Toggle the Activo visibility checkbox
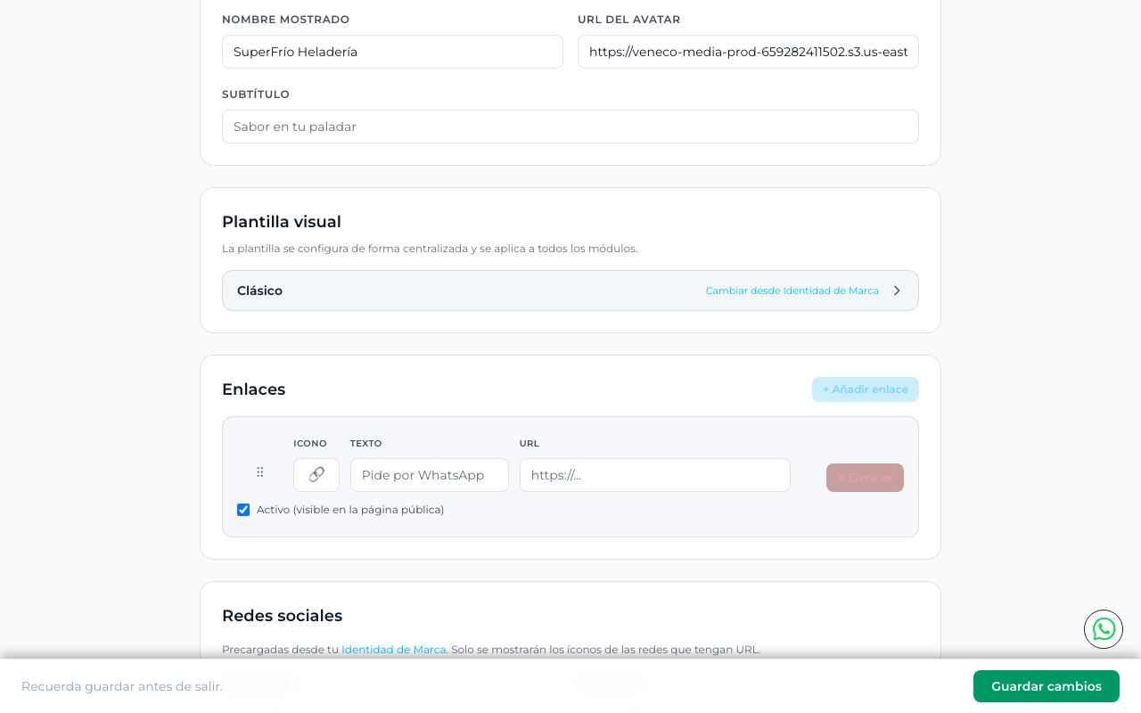This screenshot has height=713, width=1141. (243, 510)
